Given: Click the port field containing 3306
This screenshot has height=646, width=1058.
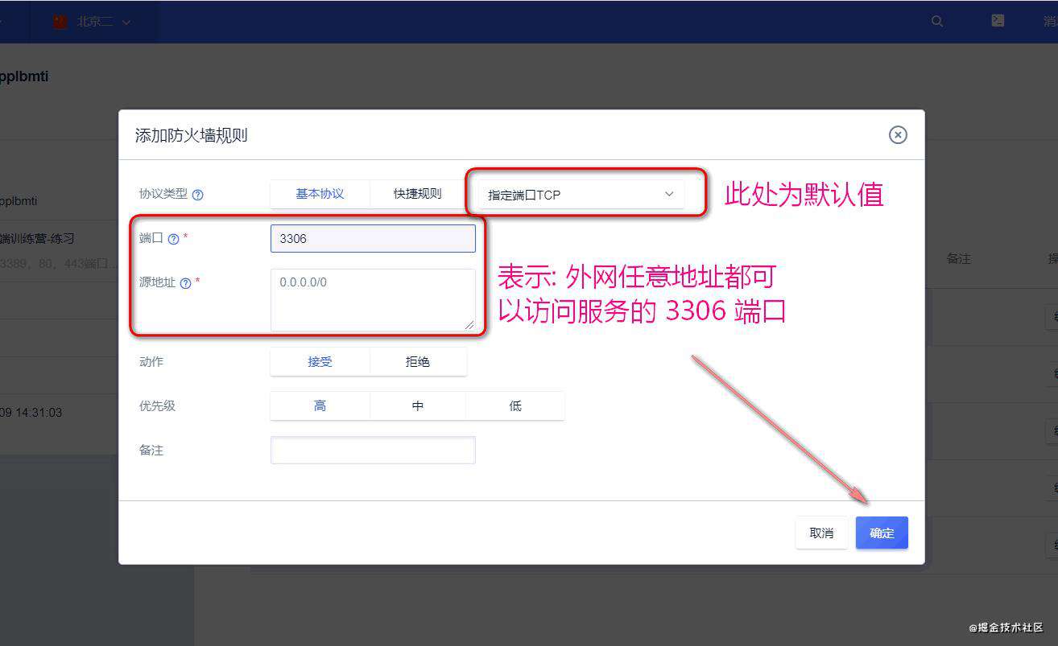Looking at the screenshot, I should 373,238.
